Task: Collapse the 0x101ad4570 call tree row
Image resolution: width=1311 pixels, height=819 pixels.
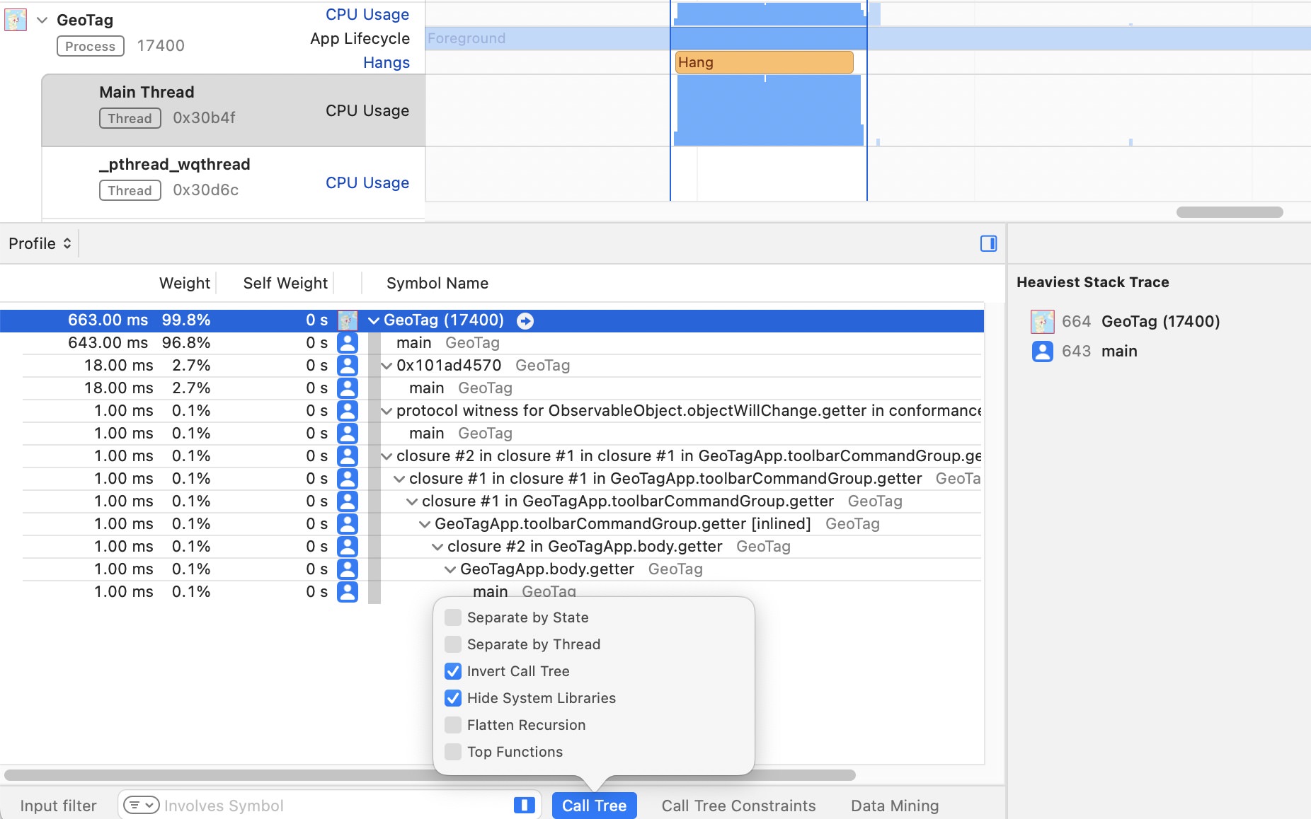Action: pos(387,366)
